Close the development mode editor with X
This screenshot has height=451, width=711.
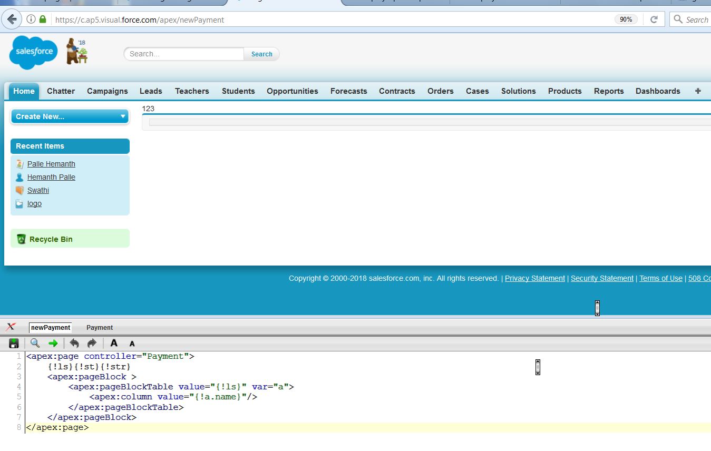[x=11, y=327]
